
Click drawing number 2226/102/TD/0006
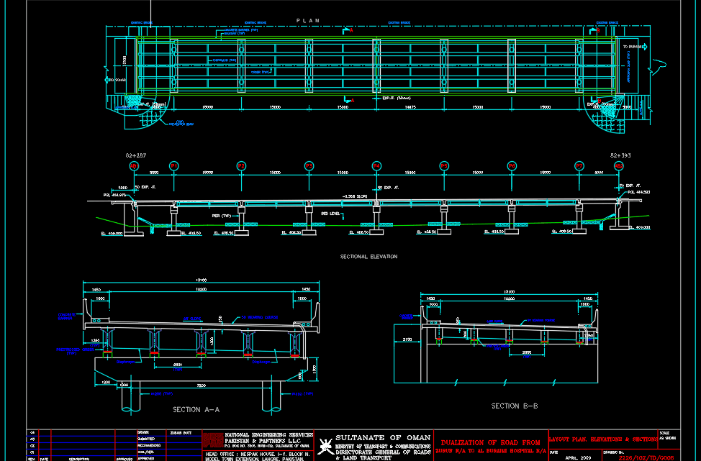click(x=646, y=458)
